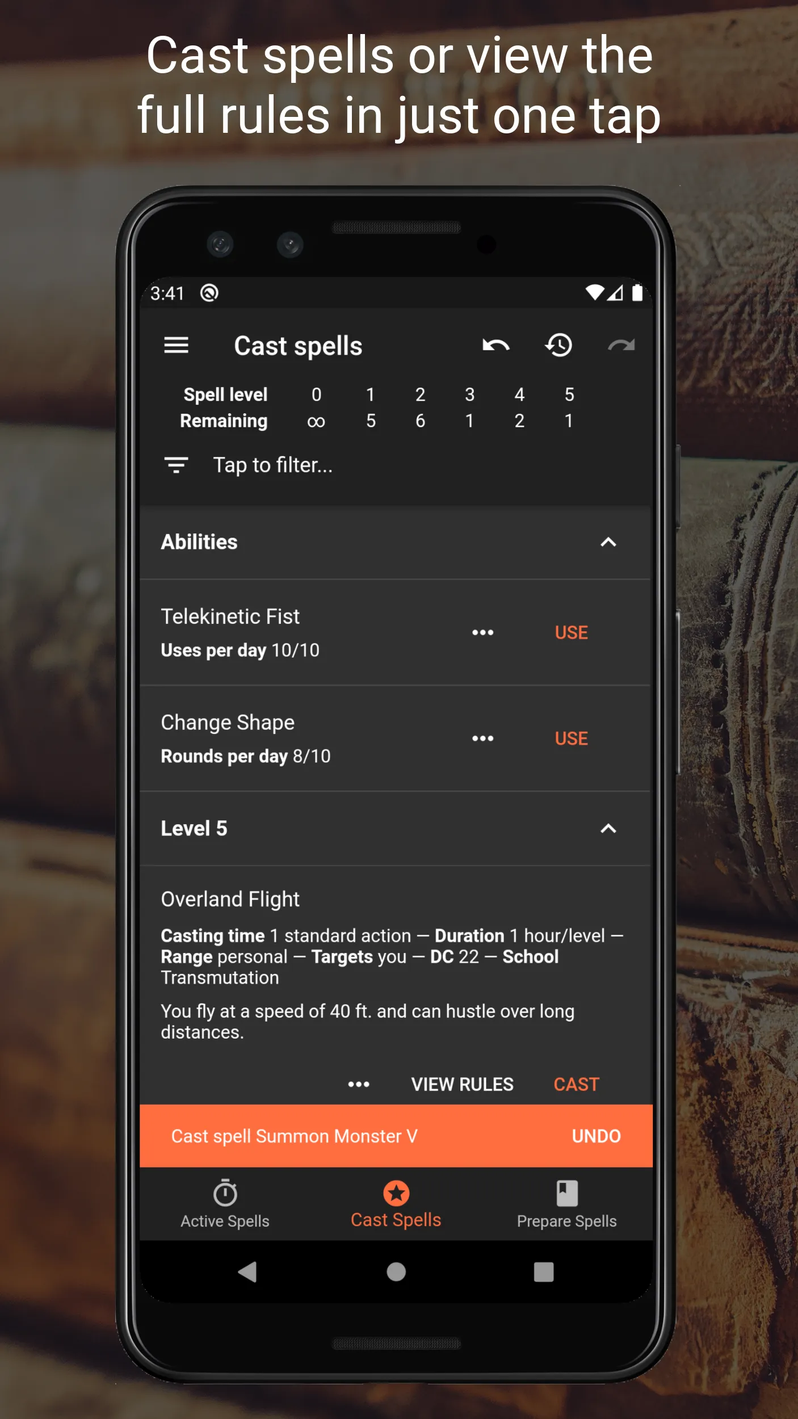Open more options for Telekinetic Fist
Screen dimensions: 798x1419
click(x=482, y=632)
